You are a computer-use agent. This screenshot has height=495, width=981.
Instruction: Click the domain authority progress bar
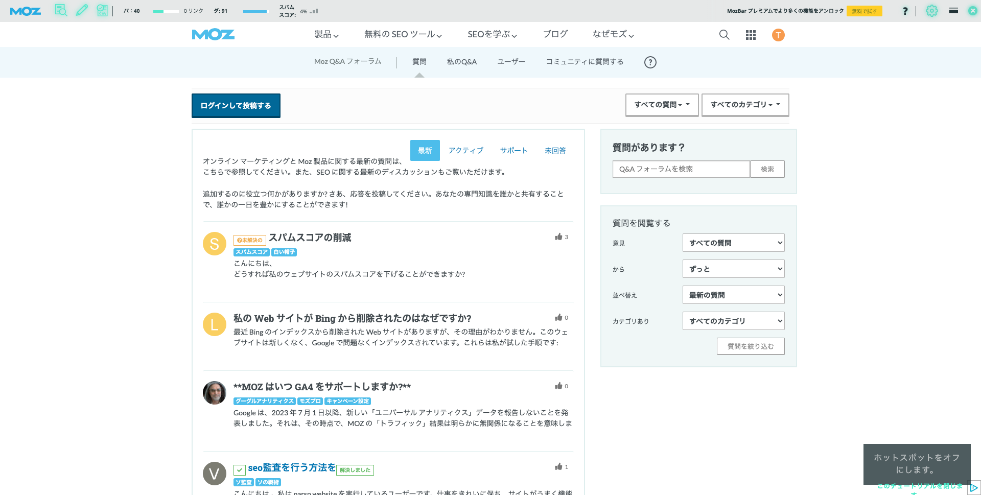pos(255,11)
